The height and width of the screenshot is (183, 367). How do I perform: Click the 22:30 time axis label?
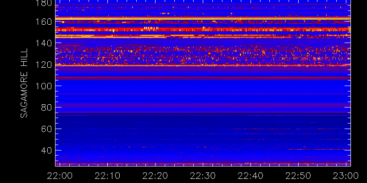(203, 176)
